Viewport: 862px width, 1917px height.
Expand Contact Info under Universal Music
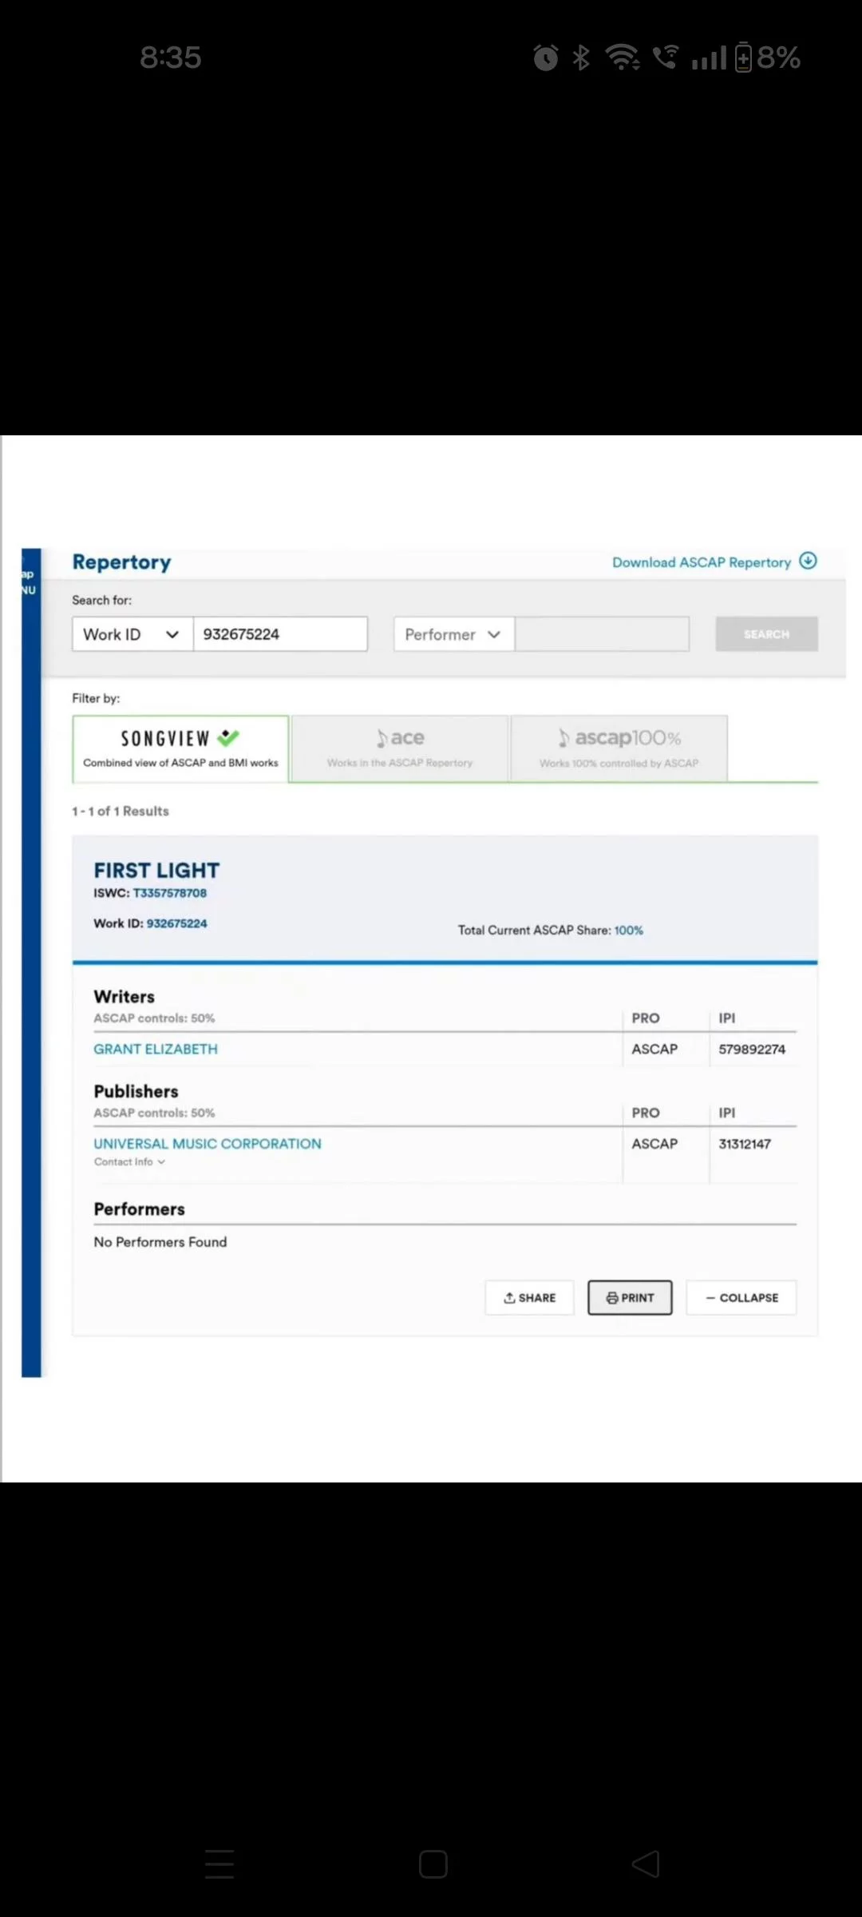pos(129,1162)
